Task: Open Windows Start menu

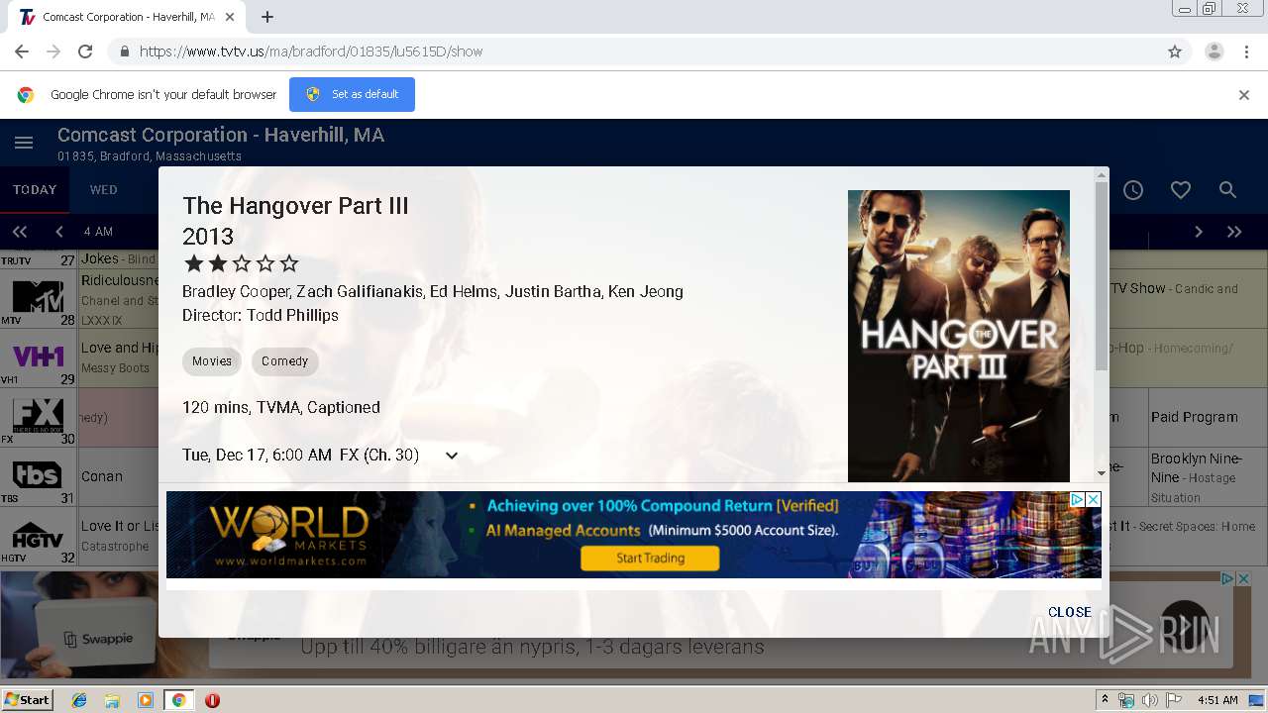Action: pos(27,700)
